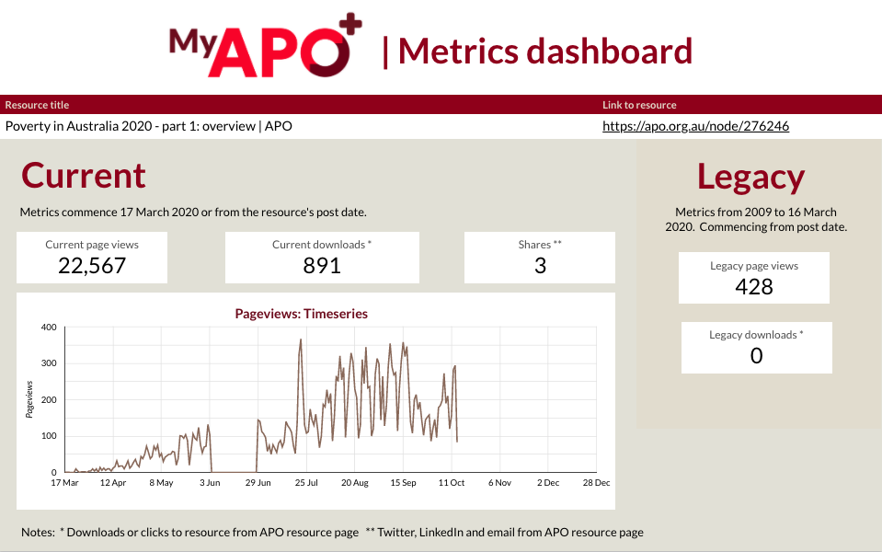Expand the Legacy metrics section header

point(750,176)
